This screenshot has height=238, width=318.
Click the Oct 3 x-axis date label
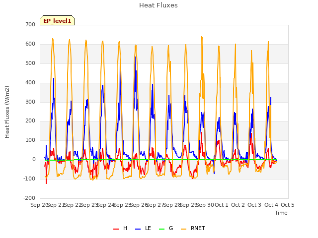pyautogui.click(x=254, y=205)
